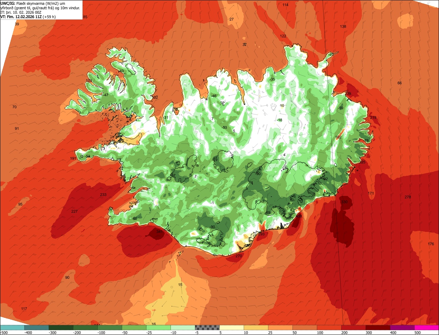Select the light green -25 to -10 swatch
Screen dimensions: 439x335
(158, 327)
